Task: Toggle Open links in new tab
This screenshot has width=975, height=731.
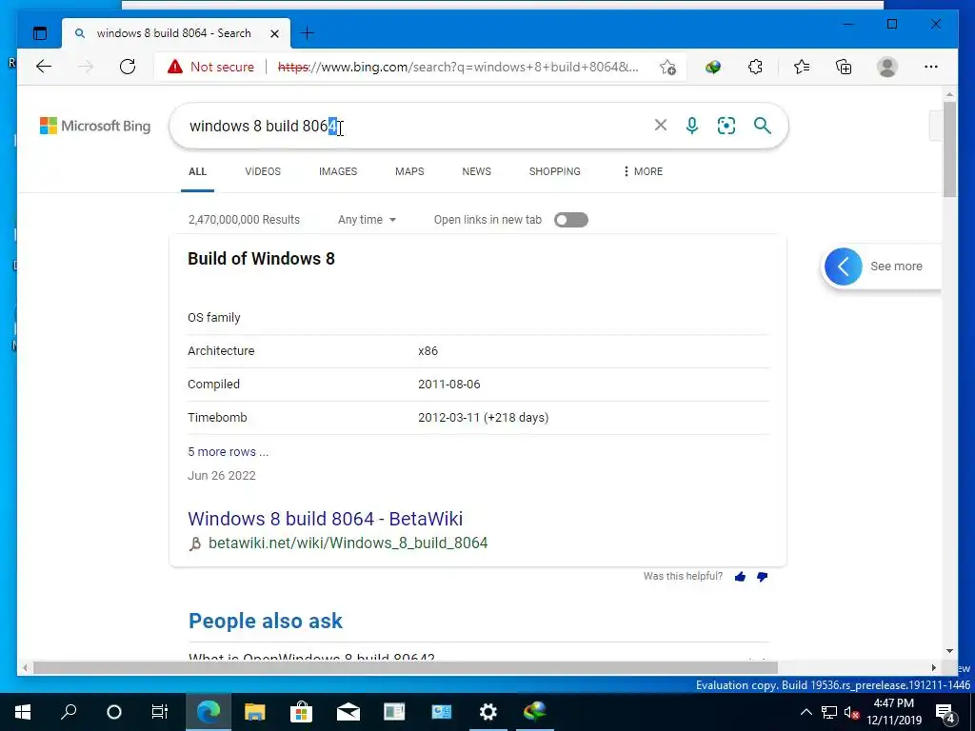Action: pos(571,220)
